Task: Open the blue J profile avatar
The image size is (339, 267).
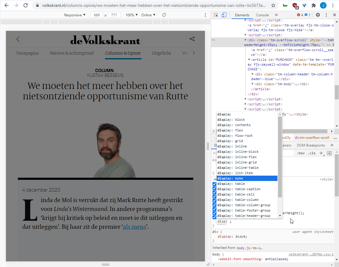Action: click(323, 5)
